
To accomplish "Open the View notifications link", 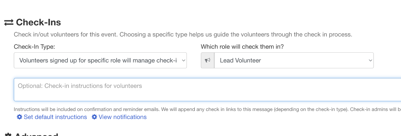I will coord(123,117).
